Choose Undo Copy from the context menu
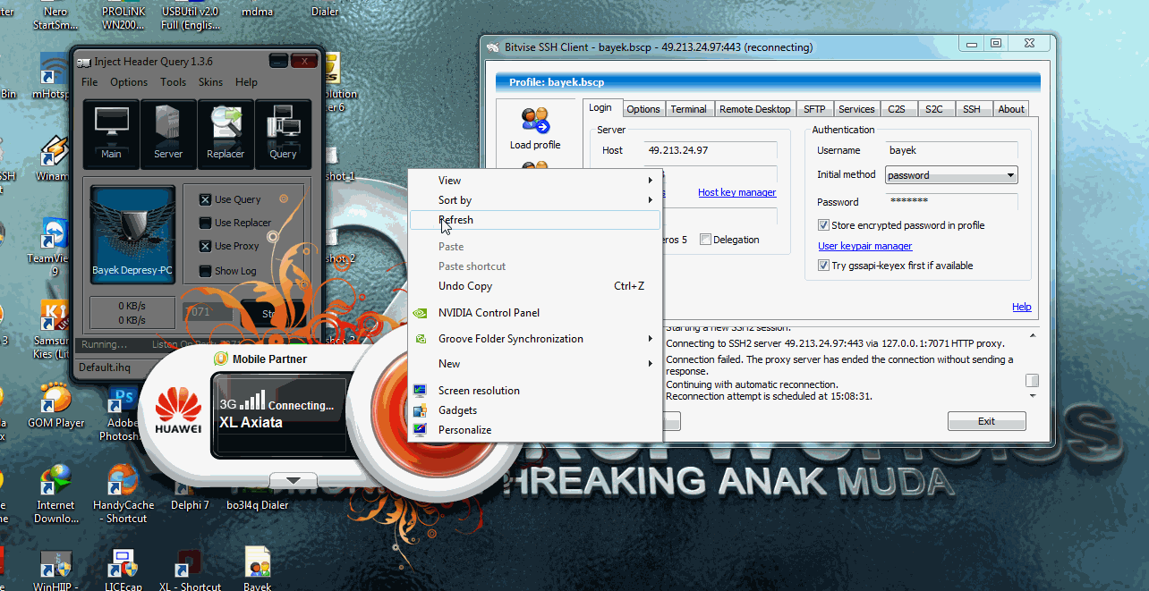1149x591 pixels. [535, 286]
